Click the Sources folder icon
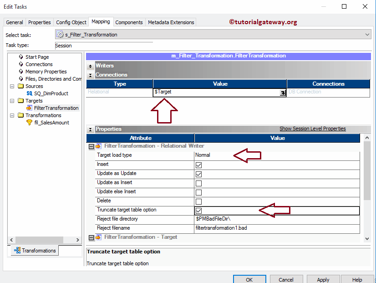The width and height of the screenshot is (376, 283). tap(20, 86)
